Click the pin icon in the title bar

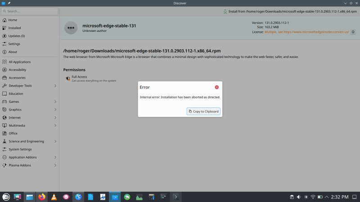(9, 3)
